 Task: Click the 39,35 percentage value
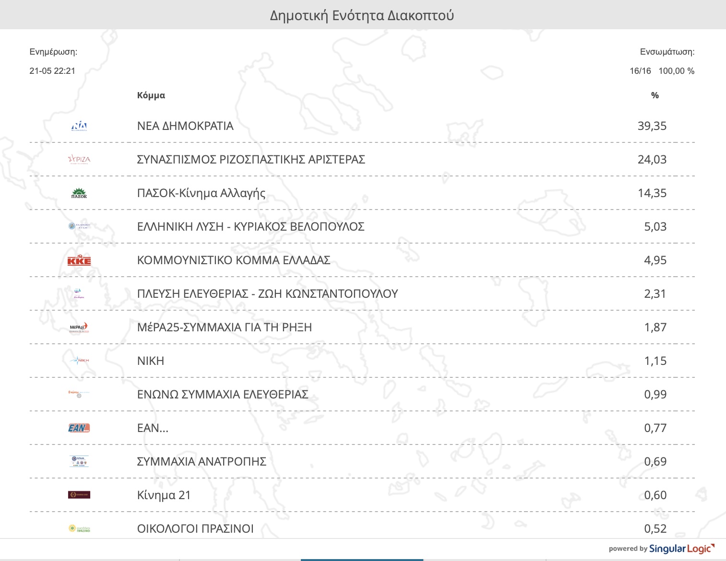click(652, 126)
